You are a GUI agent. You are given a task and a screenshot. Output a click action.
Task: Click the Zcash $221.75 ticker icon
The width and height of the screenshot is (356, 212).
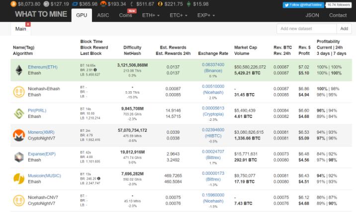click(x=160, y=4)
